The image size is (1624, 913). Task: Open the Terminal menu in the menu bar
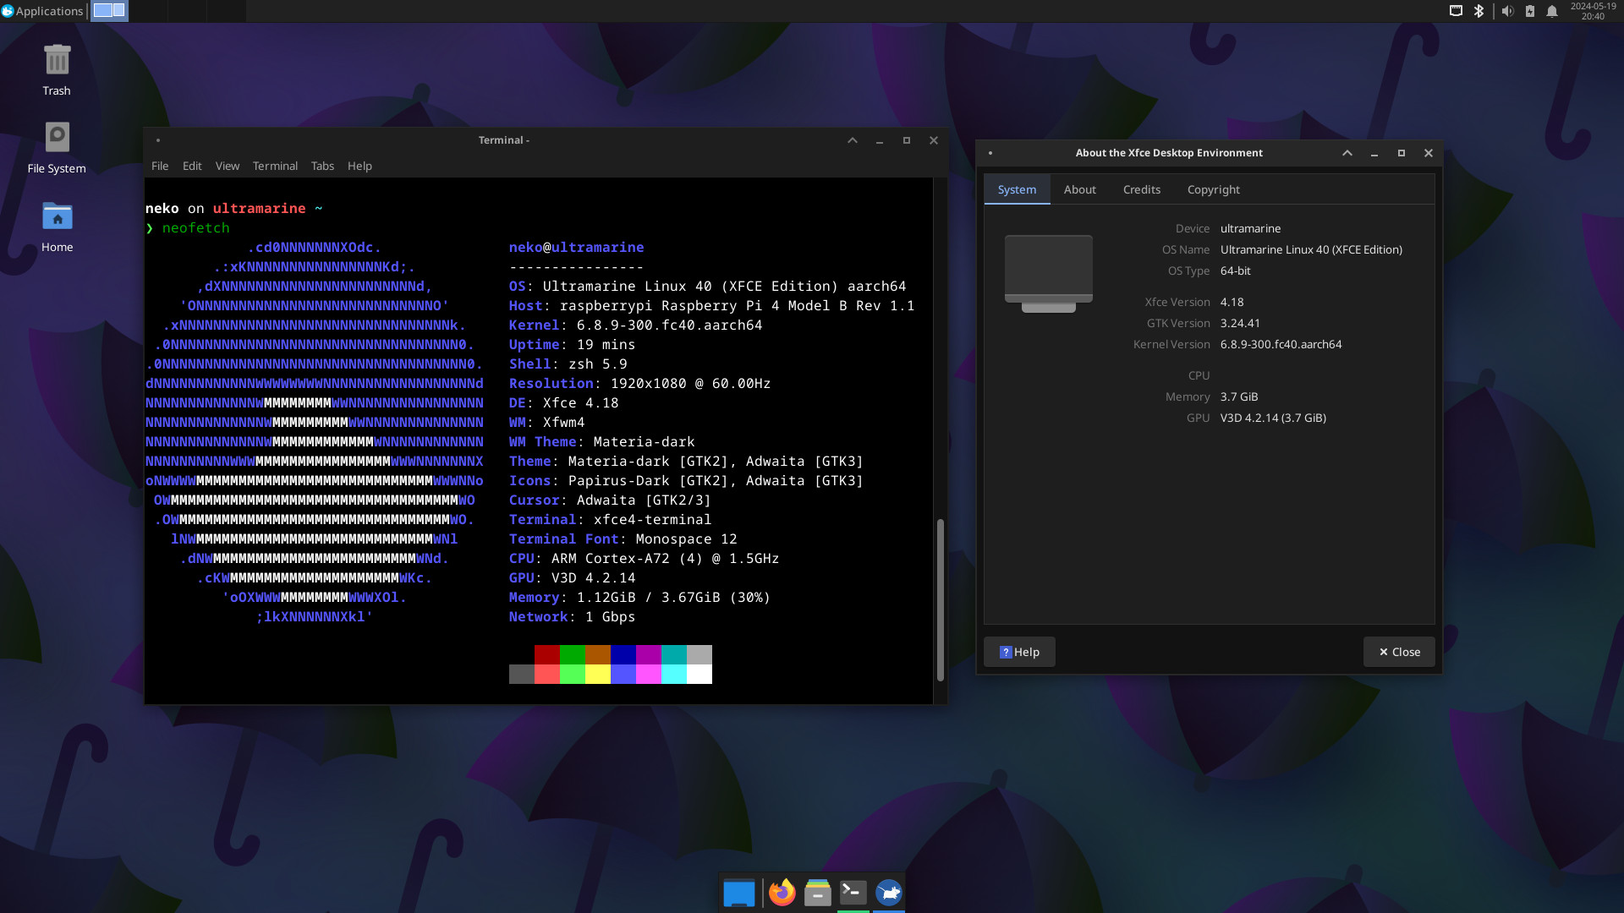click(x=275, y=166)
